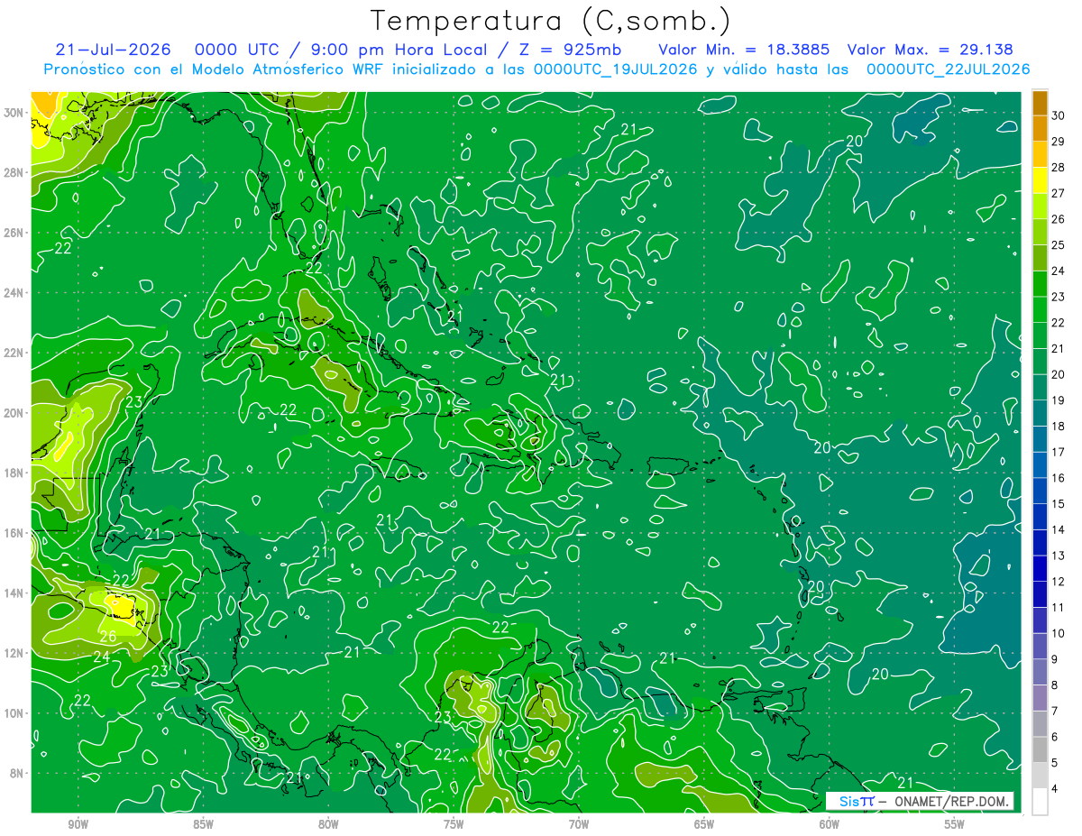
Task: Click the 28N latitude axis label
Action: (x=14, y=172)
